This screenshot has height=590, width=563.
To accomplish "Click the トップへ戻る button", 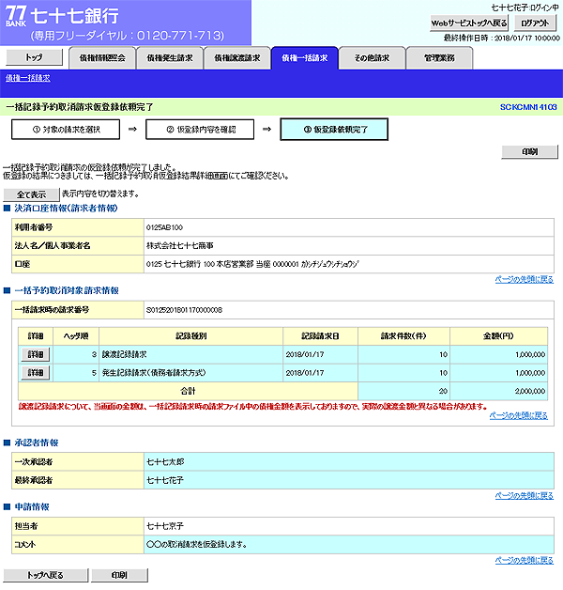I will tap(45, 575).
